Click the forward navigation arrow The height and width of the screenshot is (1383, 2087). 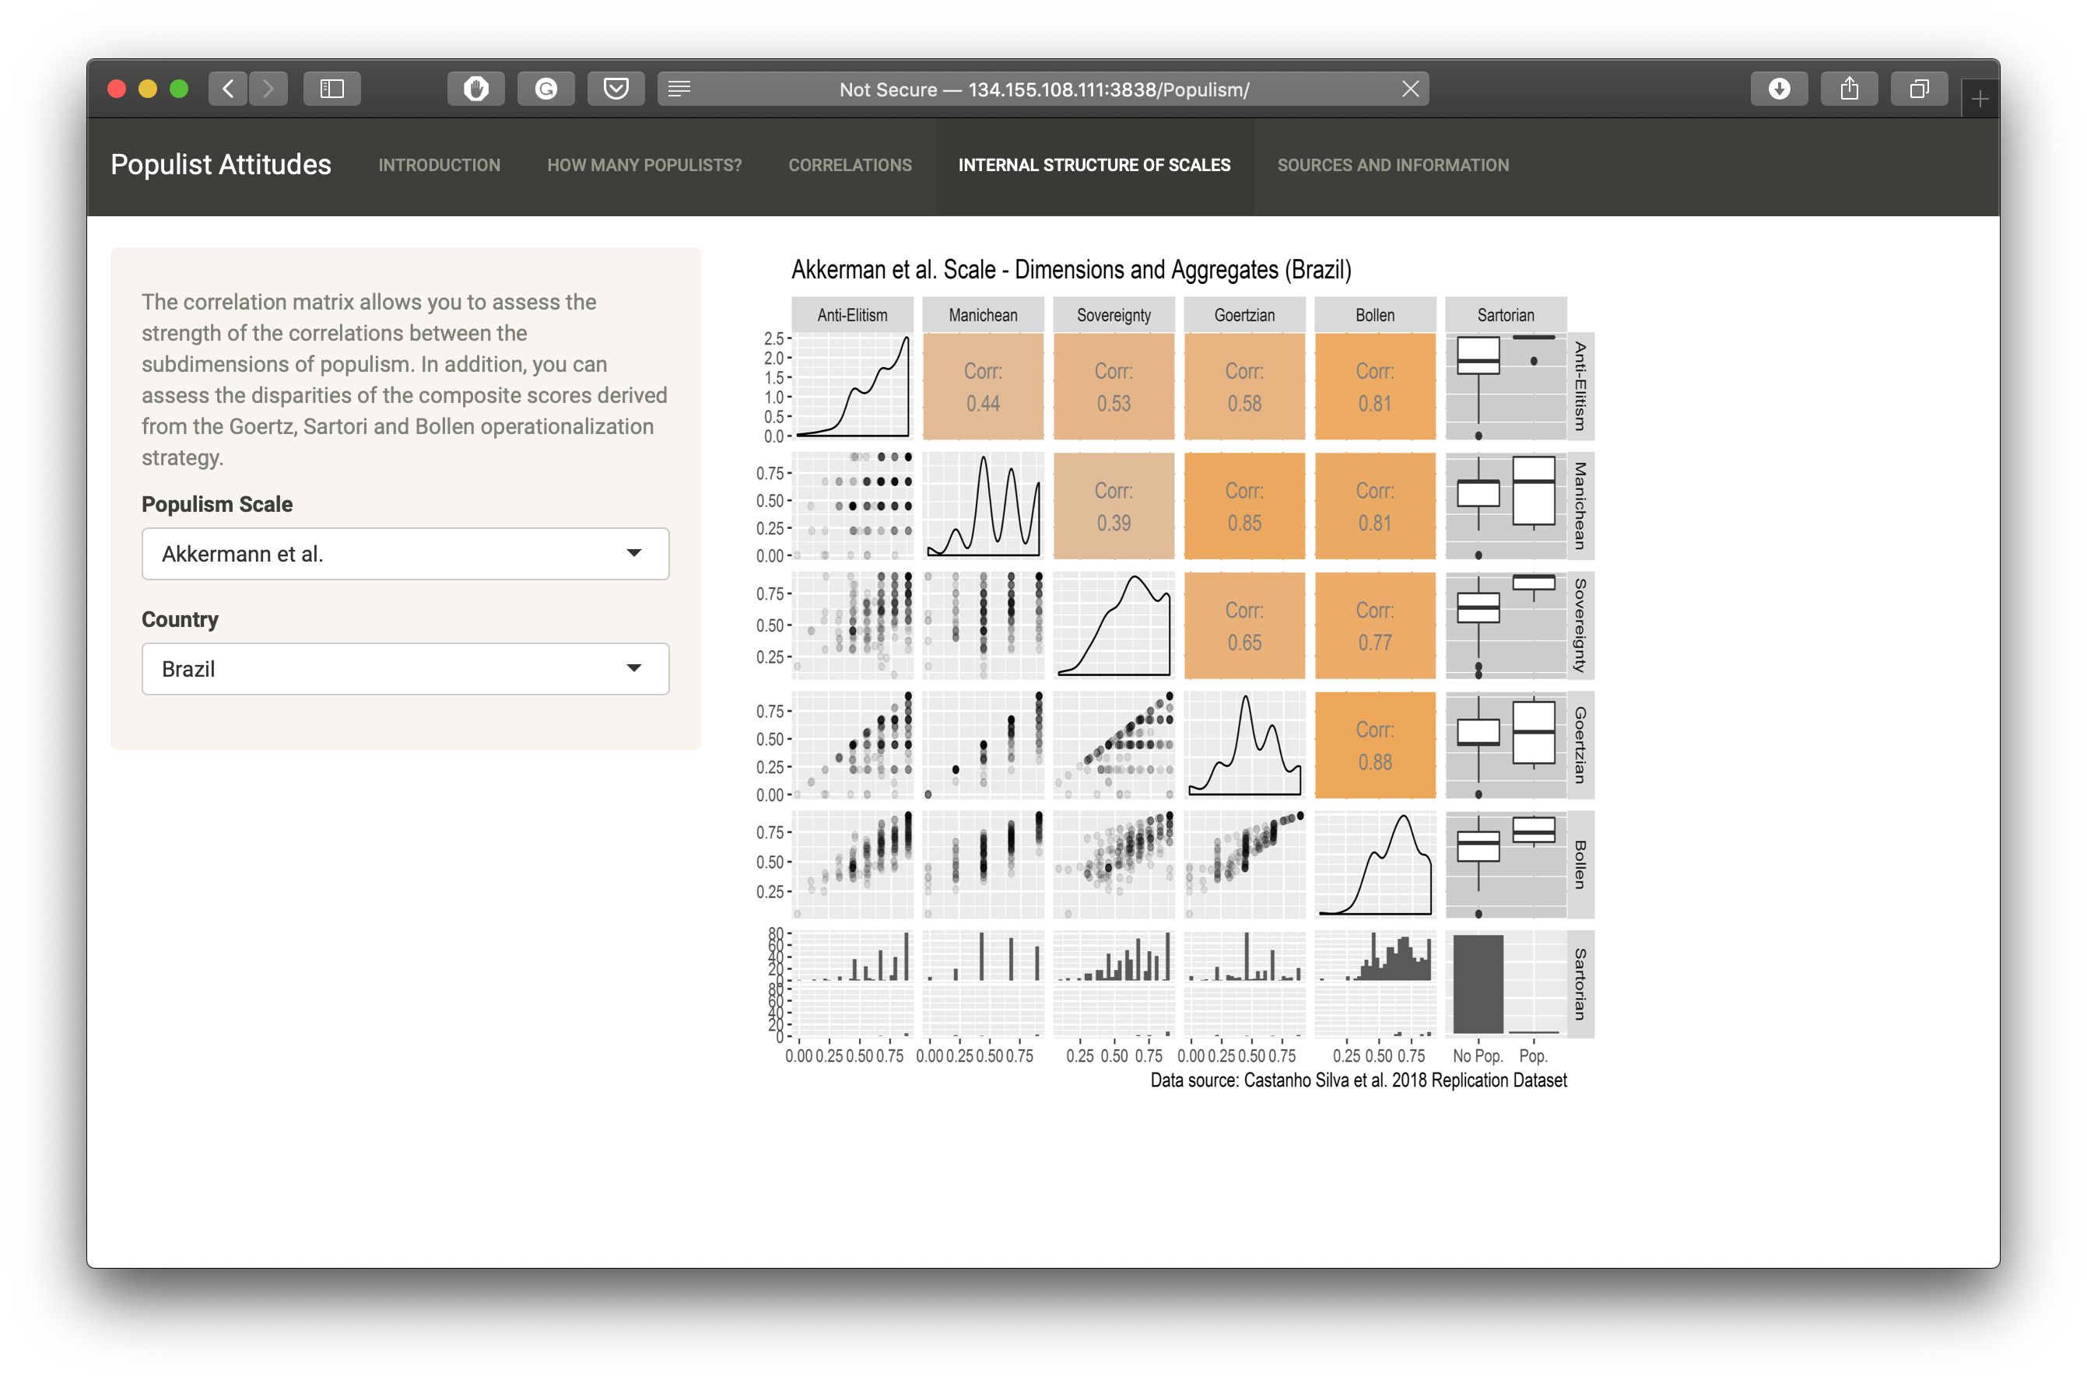[268, 89]
